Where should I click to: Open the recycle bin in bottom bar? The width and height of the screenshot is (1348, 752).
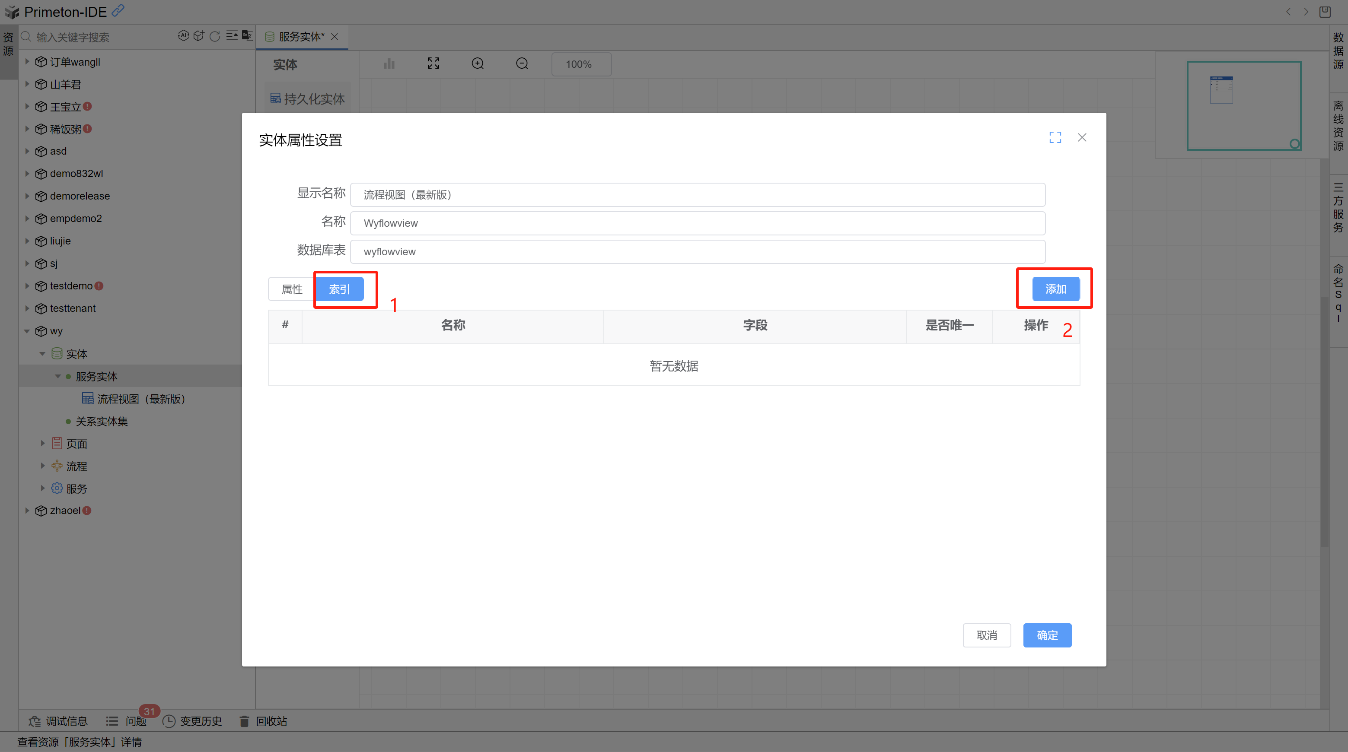pos(264,721)
